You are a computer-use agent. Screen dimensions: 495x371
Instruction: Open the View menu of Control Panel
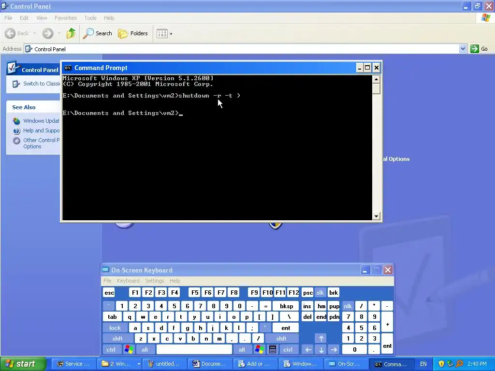coord(42,18)
